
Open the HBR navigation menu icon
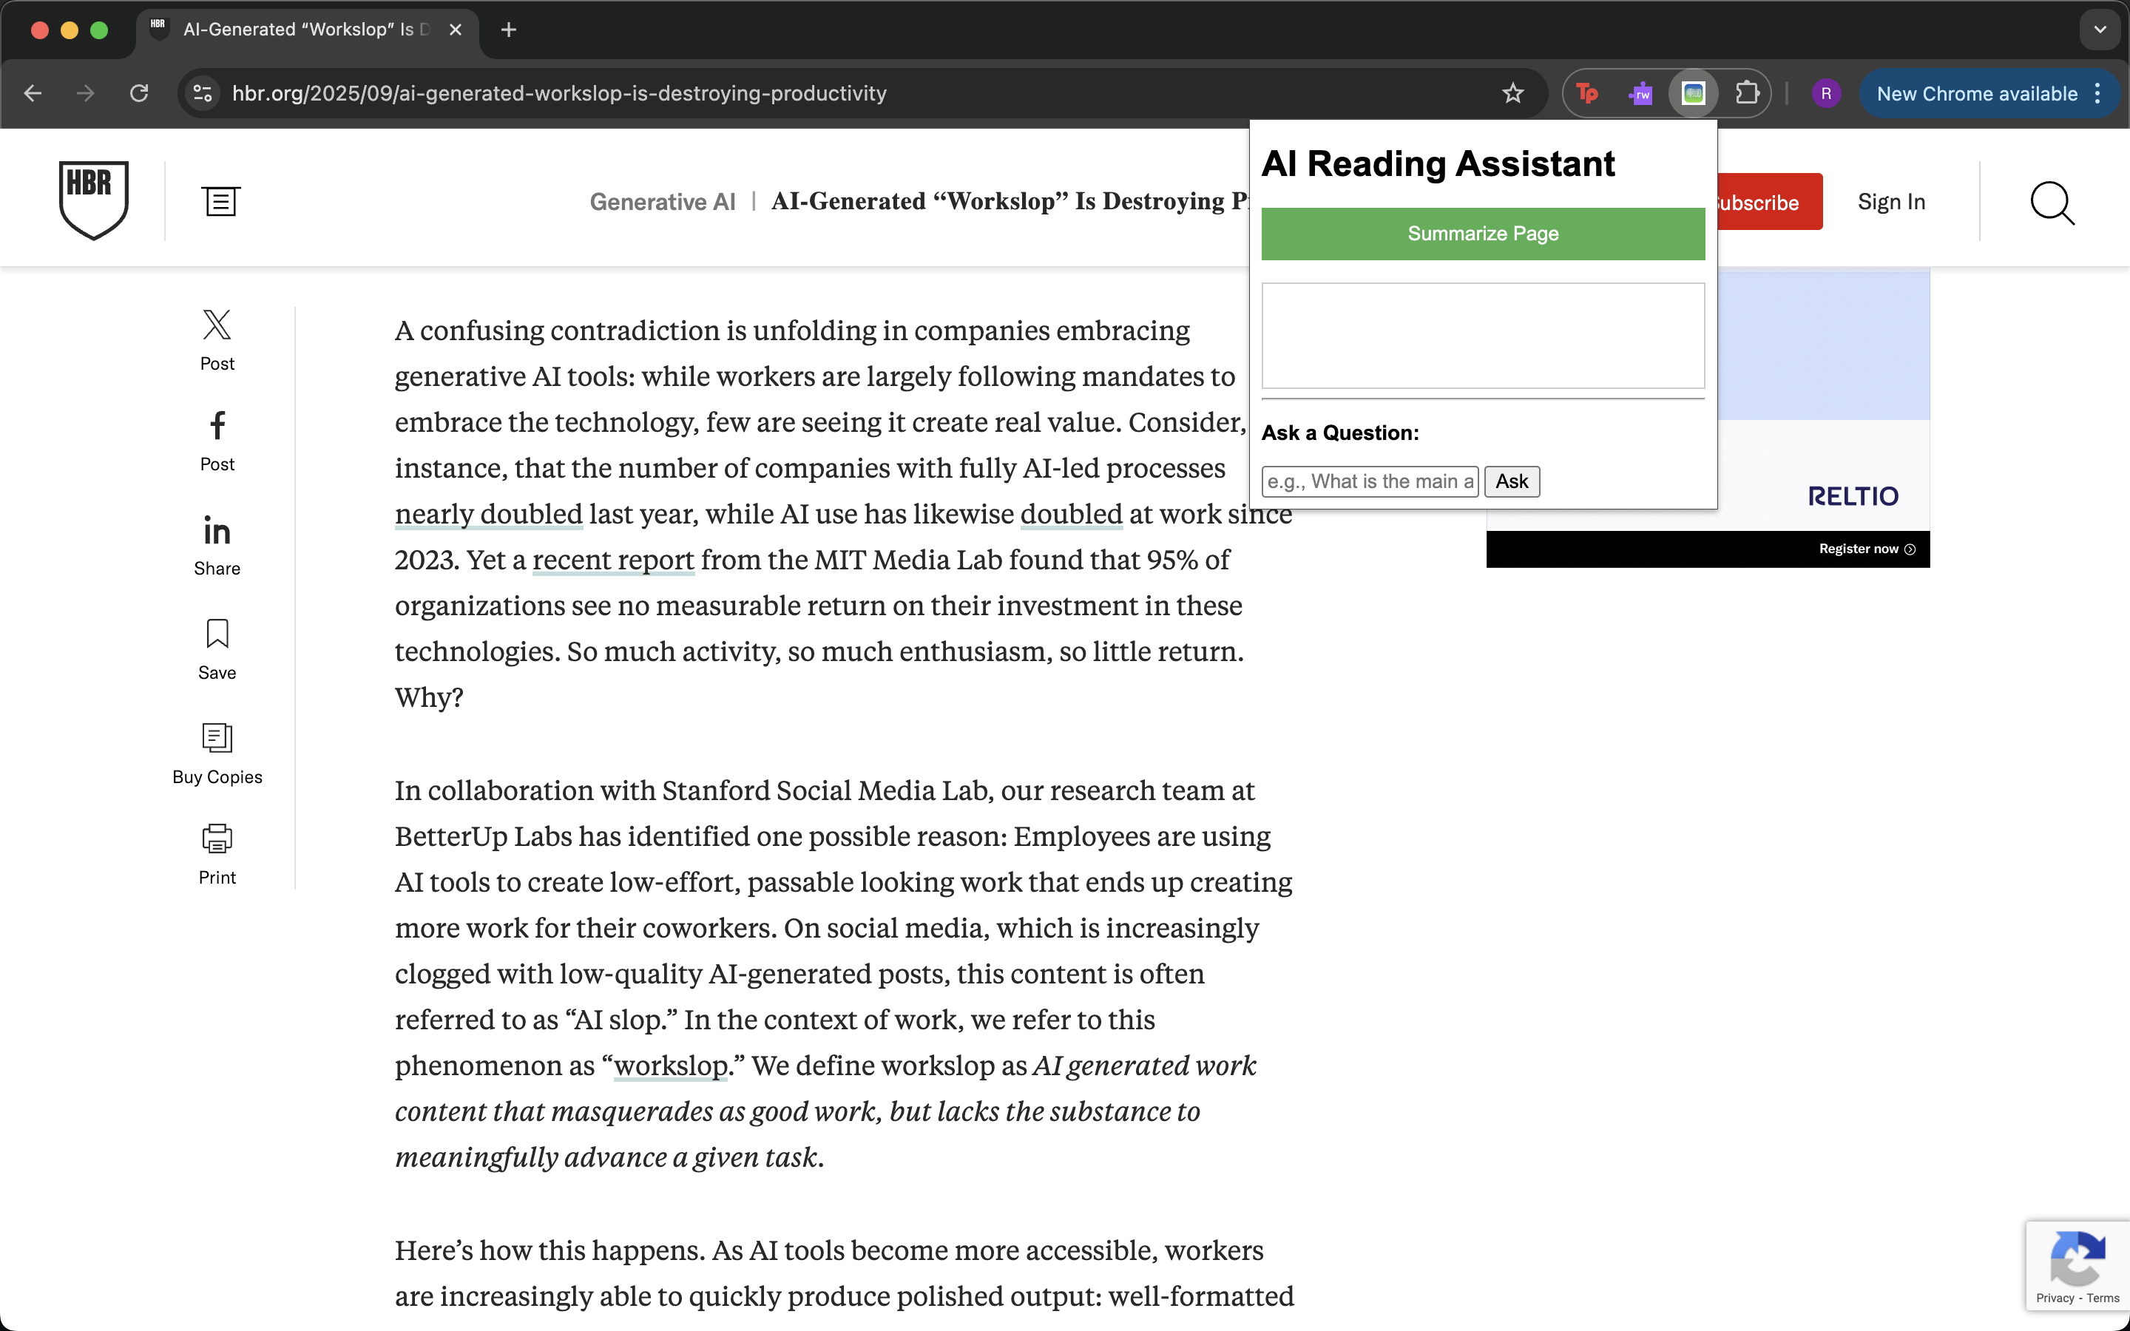pyautogui.click(x=220, y=202)
